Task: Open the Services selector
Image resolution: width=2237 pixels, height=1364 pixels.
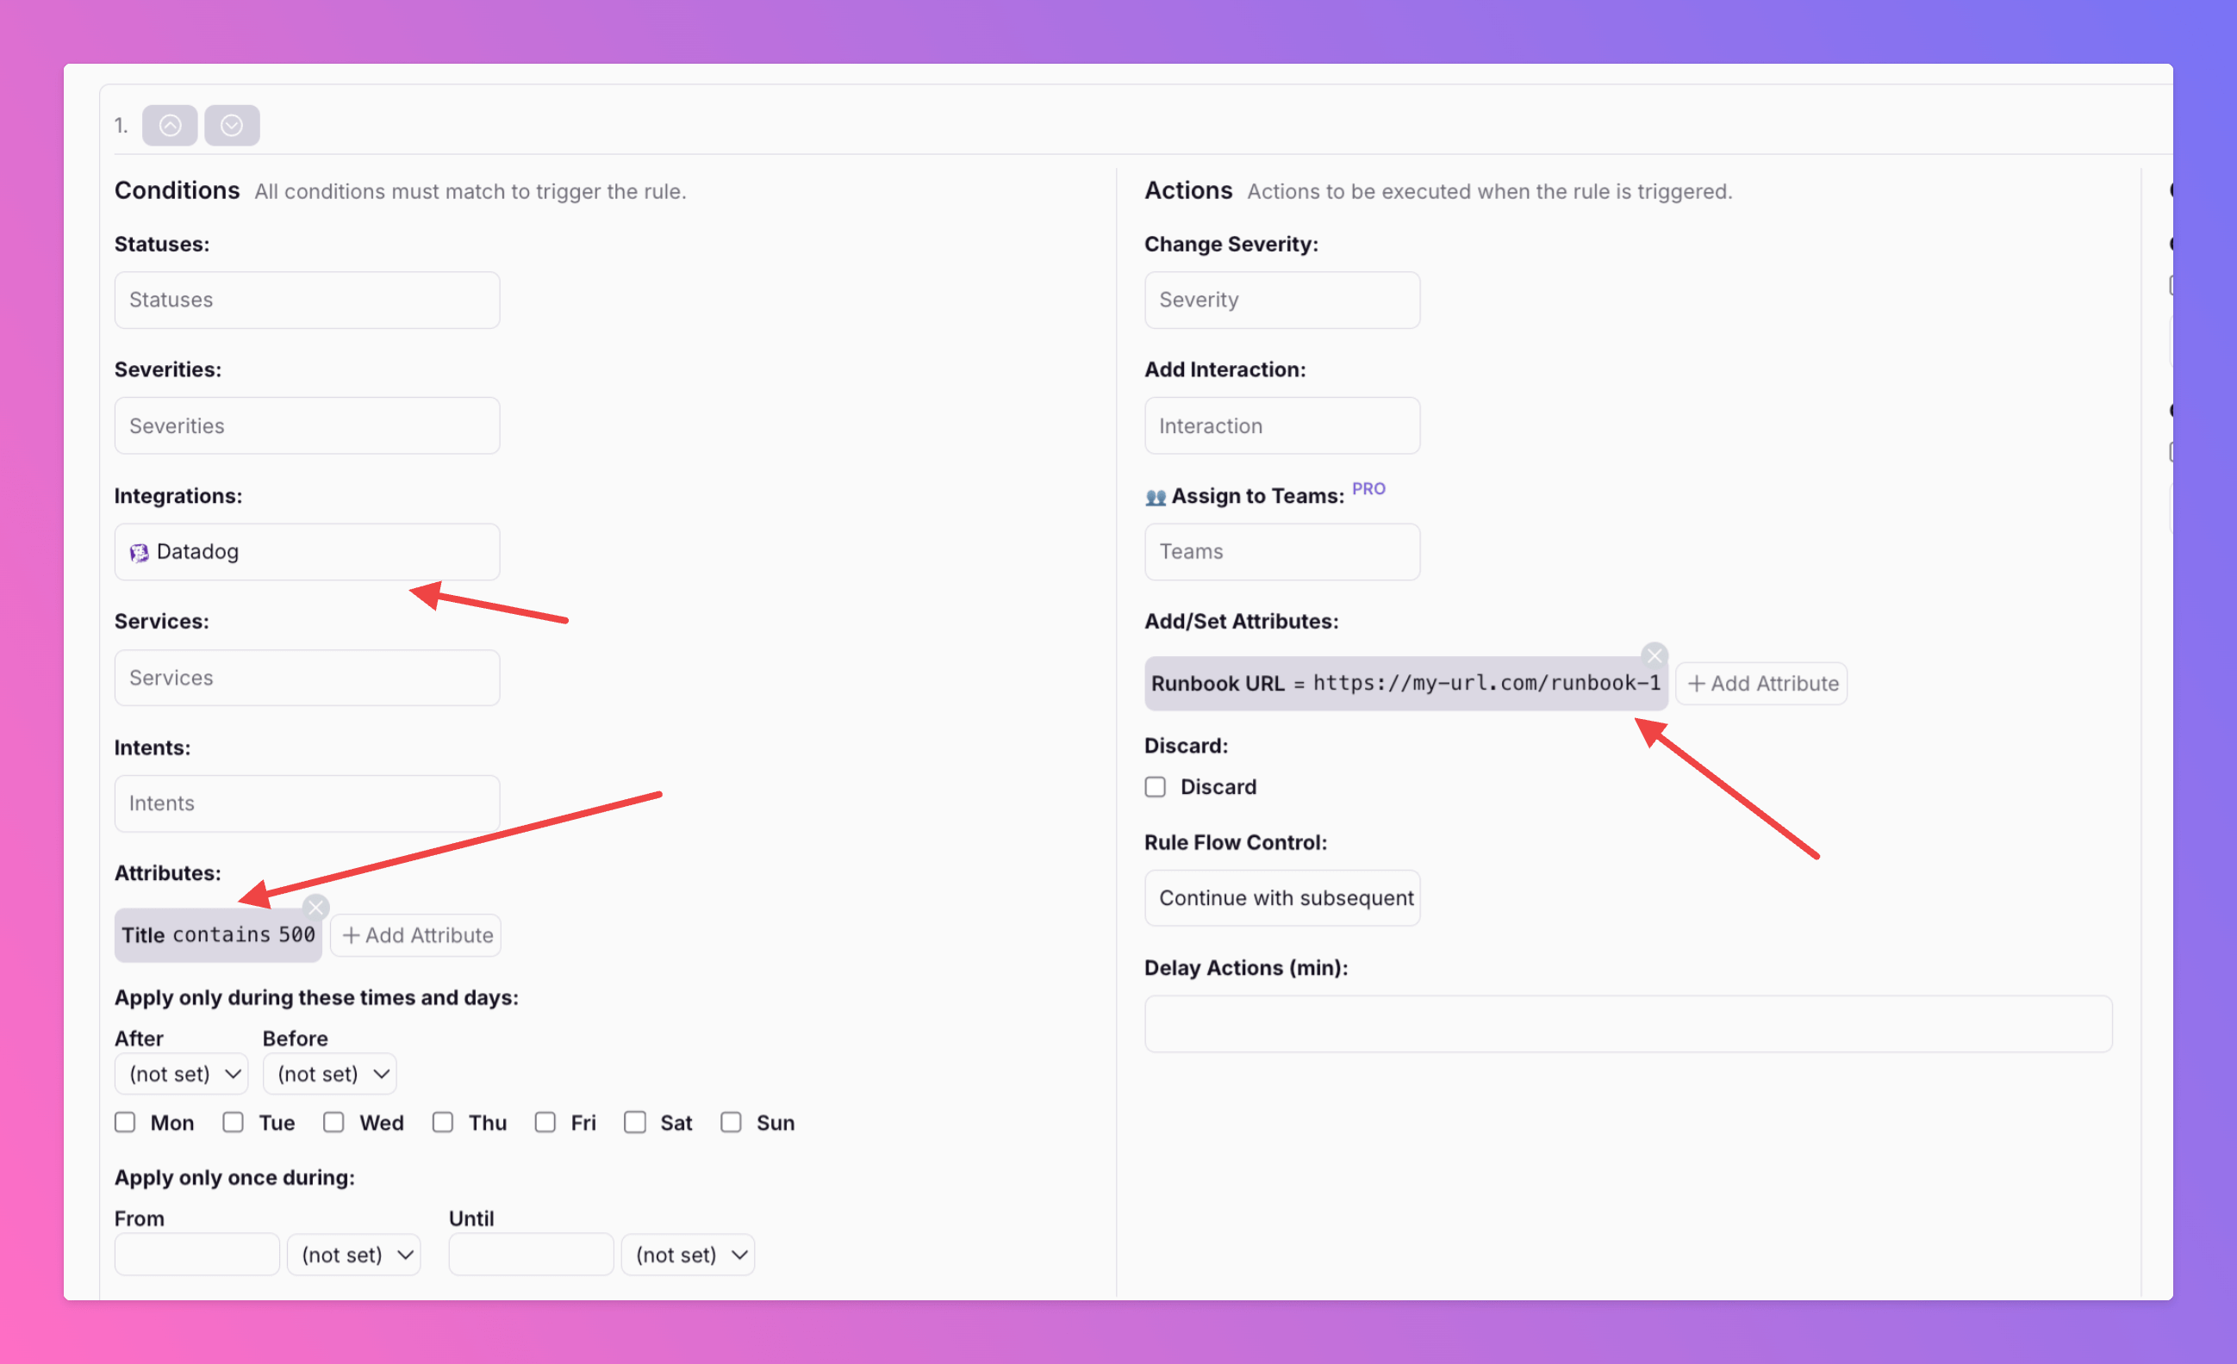Action: pyautogui.click(x=307, y=678)
